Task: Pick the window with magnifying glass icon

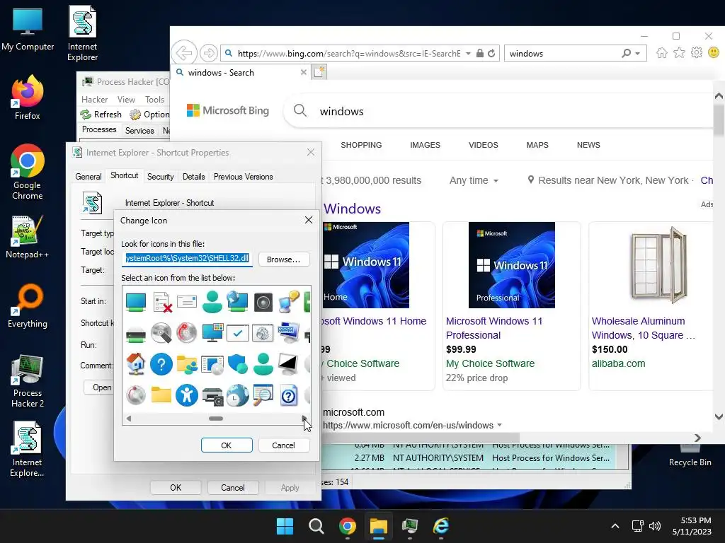Action: coord(263,395)
